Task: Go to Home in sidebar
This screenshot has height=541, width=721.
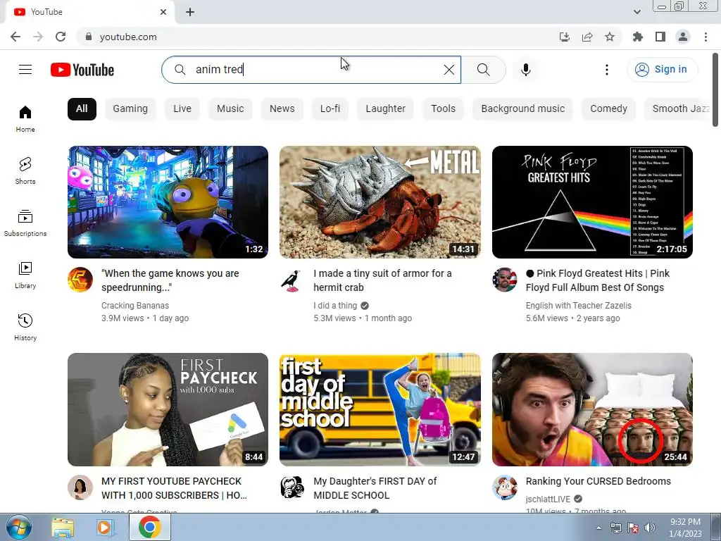Action: (25, 118)
